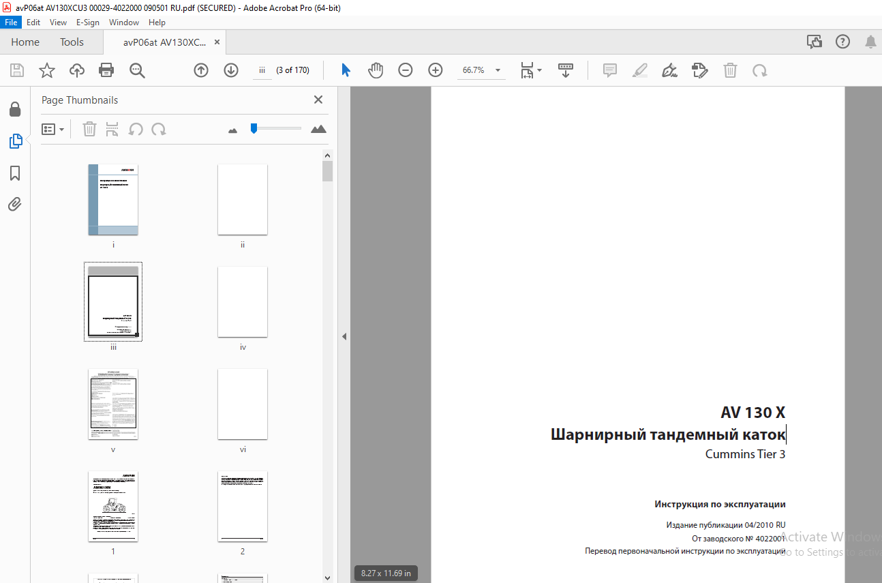The image size is (882, 583).
Task: Click the scrolling mode keyboard icon
Action: point(566,70)
